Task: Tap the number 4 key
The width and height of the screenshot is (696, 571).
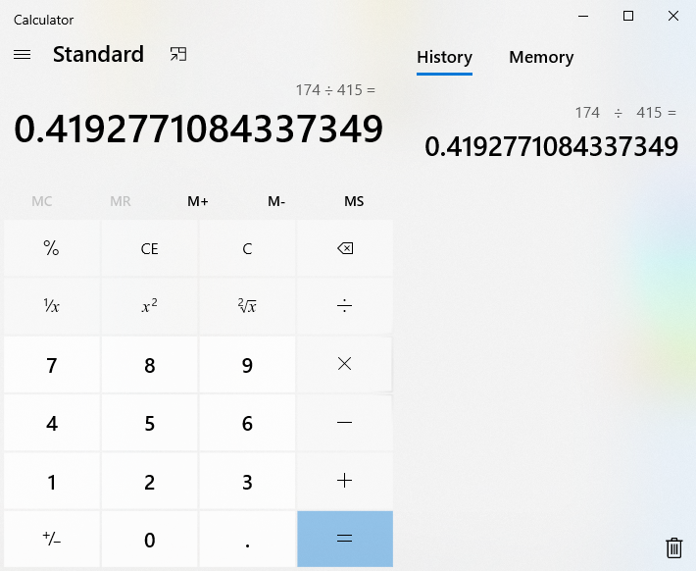Action: point(52,423)
